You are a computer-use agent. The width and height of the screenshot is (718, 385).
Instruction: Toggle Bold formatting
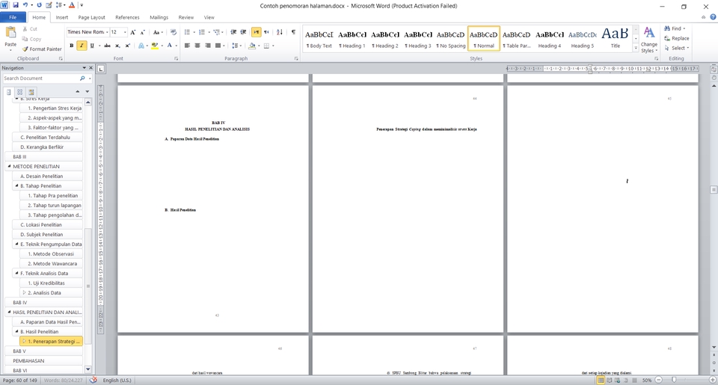click(72, 46)
